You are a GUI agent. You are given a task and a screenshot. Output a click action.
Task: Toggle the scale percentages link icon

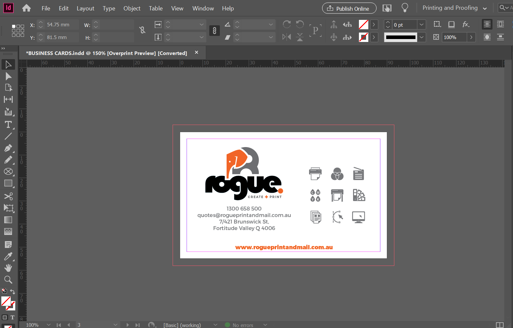click(215, 31)
